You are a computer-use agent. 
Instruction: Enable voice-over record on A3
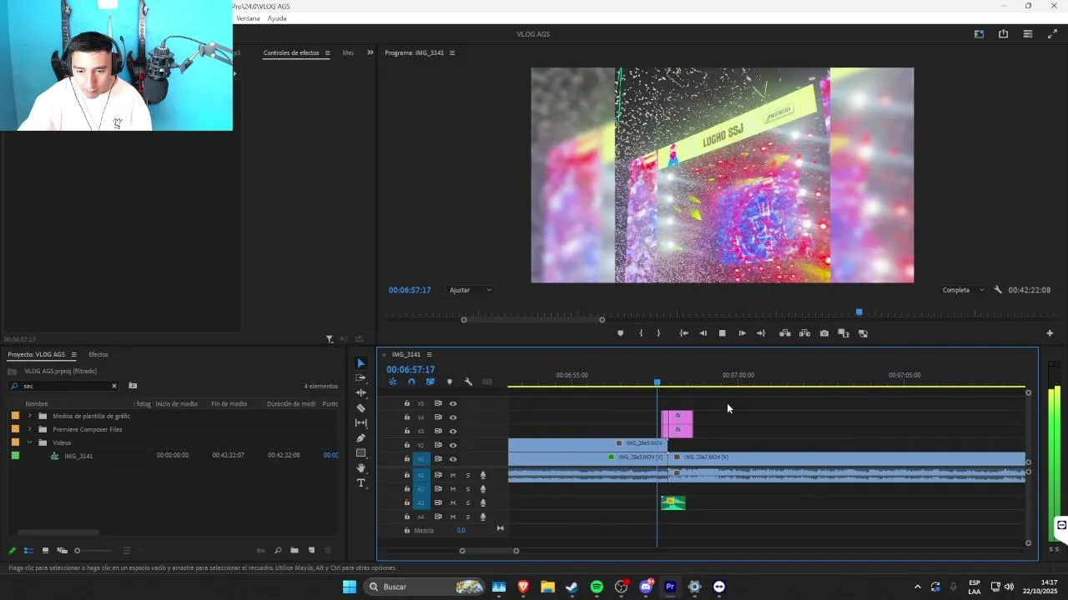coord(483,502)
